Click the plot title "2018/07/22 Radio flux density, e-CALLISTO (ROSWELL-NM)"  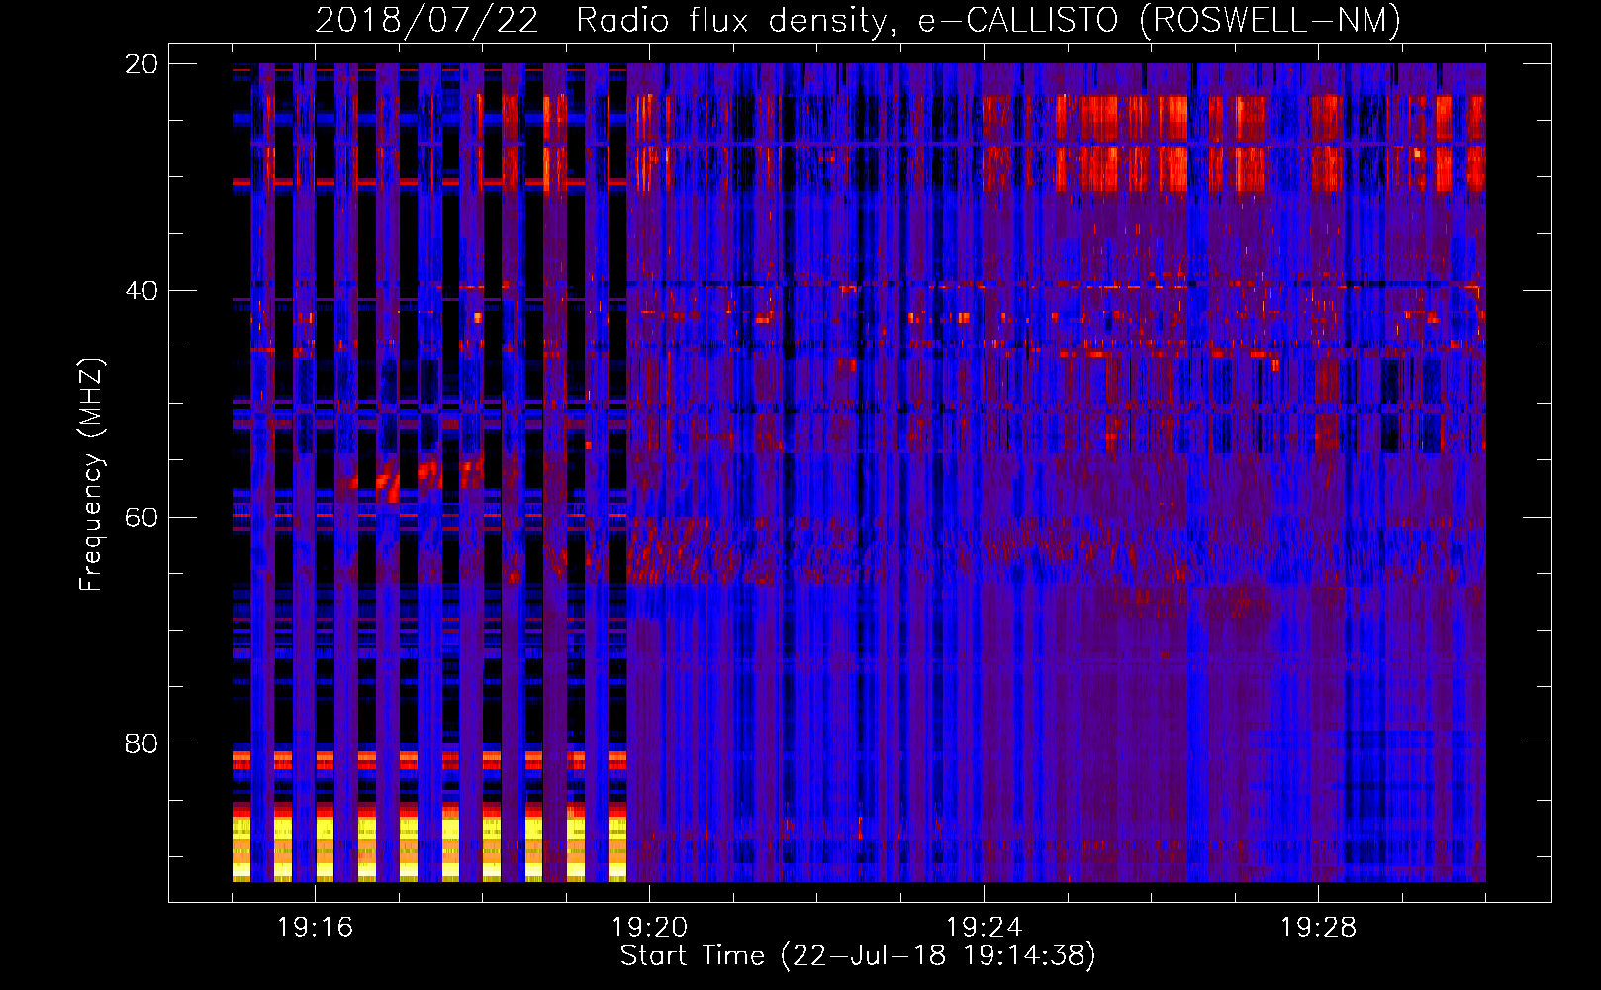coord(858,21)
